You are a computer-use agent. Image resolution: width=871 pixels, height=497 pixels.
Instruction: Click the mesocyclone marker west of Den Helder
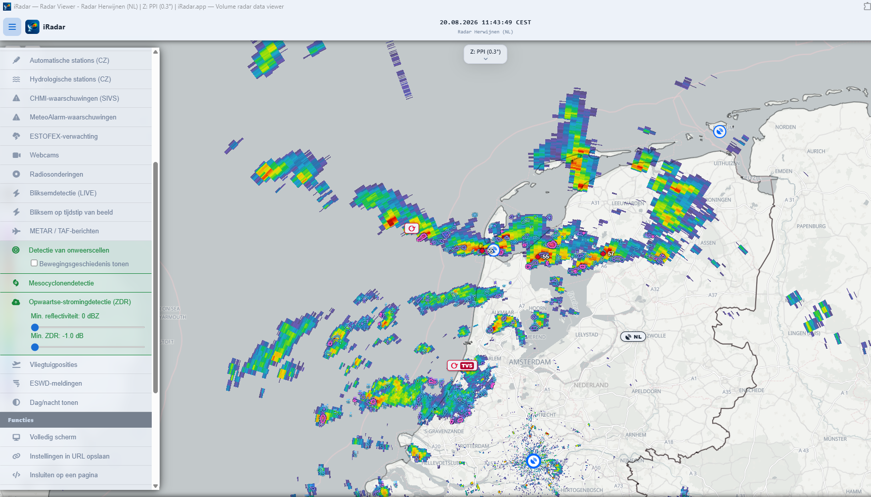tap(412, 228)
